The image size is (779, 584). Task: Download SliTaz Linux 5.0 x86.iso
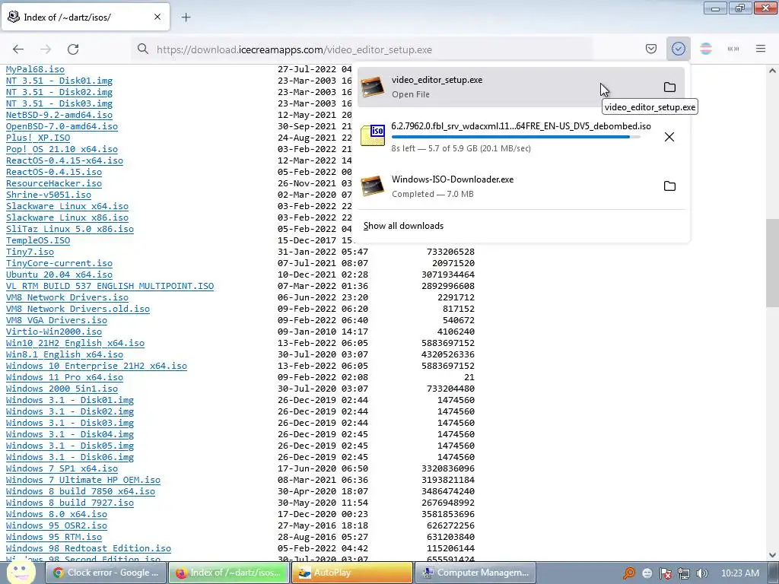point(69,230)
